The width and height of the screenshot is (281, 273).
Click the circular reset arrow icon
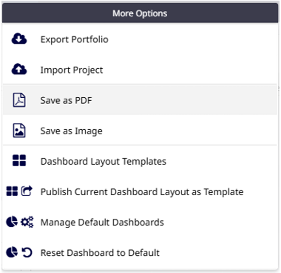[x=27, y=252]
